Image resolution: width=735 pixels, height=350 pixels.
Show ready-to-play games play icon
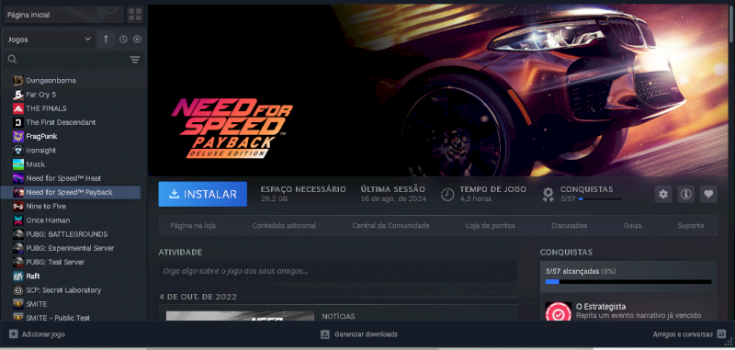[137, 40]
